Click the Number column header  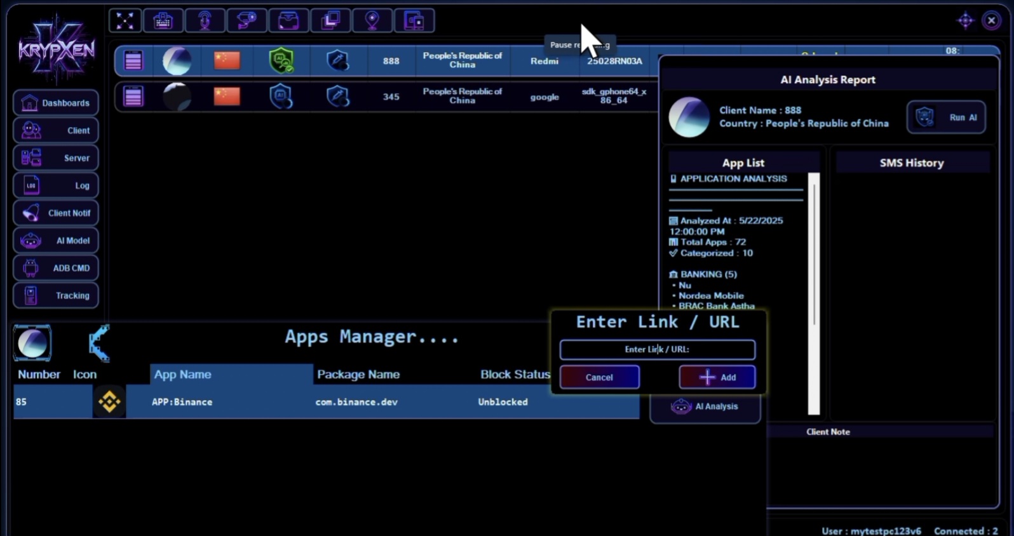[x=39, y=374]
